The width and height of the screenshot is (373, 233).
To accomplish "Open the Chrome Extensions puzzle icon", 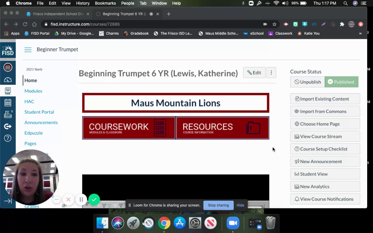I will pyautogui.click(x=342, y=24).
